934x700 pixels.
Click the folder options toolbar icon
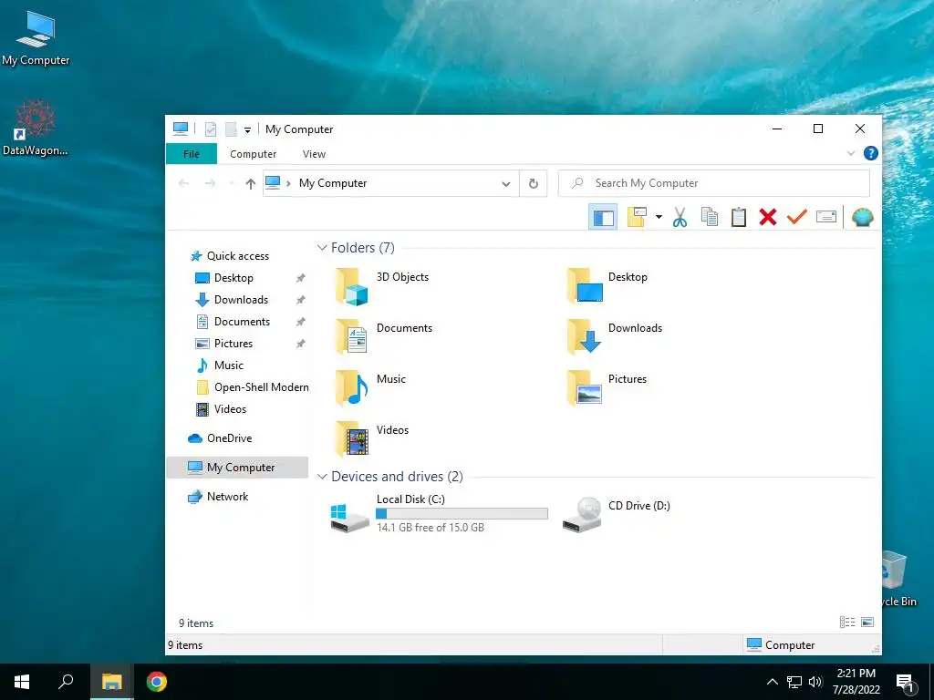pos(637,217)
